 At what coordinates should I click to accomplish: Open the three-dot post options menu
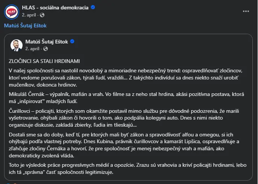tap(246, 11)
